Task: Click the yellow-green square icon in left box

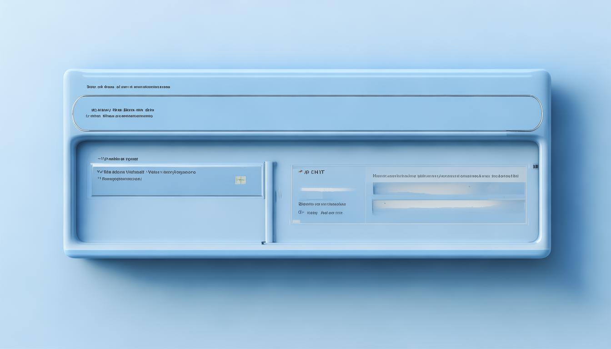Action: 240,180
